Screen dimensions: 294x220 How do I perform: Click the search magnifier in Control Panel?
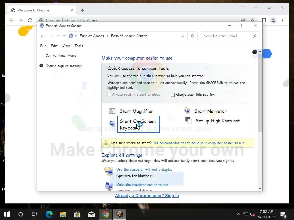coord(255,36)
